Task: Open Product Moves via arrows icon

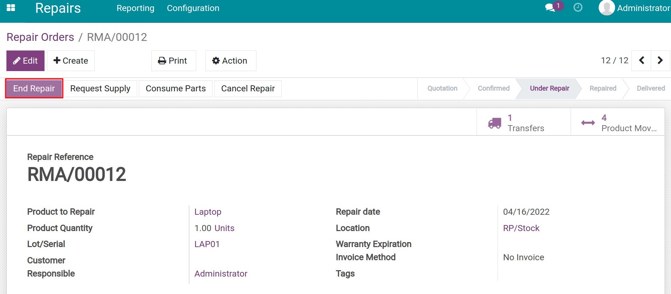Action: 588,123
